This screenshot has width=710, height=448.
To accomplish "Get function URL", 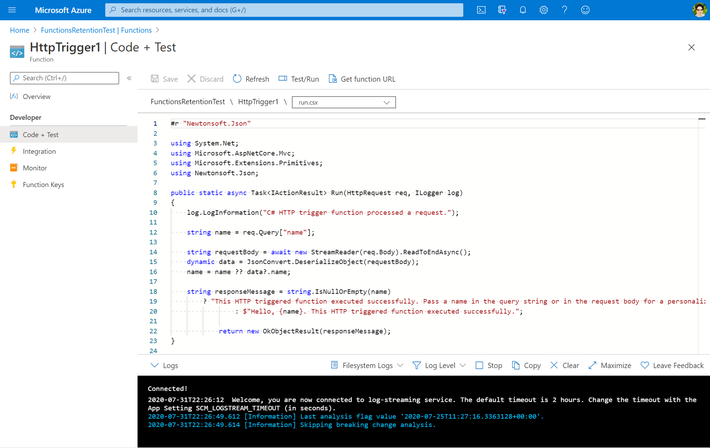I will (362, 79).
